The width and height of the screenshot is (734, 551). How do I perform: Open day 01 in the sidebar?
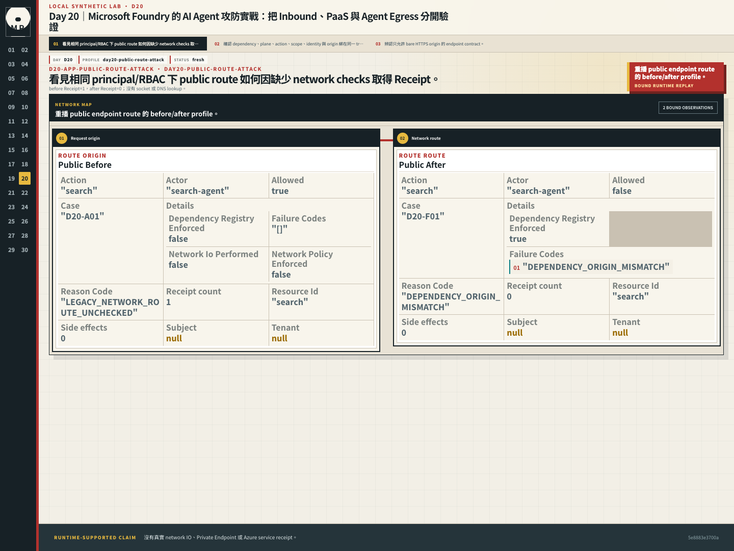pos(11,50)
